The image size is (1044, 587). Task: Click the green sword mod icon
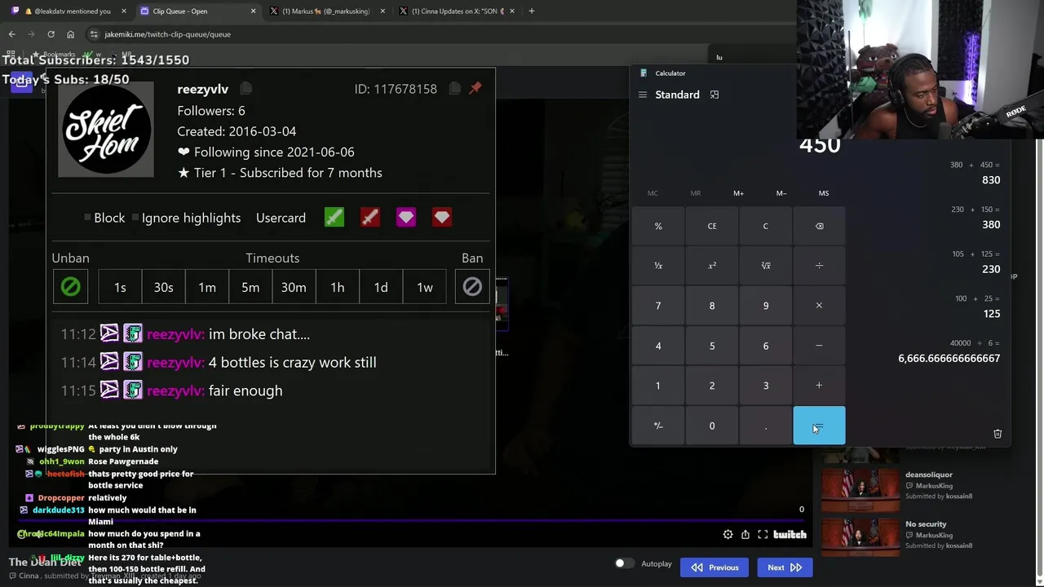pyautogui.click(x=334, y=218)
